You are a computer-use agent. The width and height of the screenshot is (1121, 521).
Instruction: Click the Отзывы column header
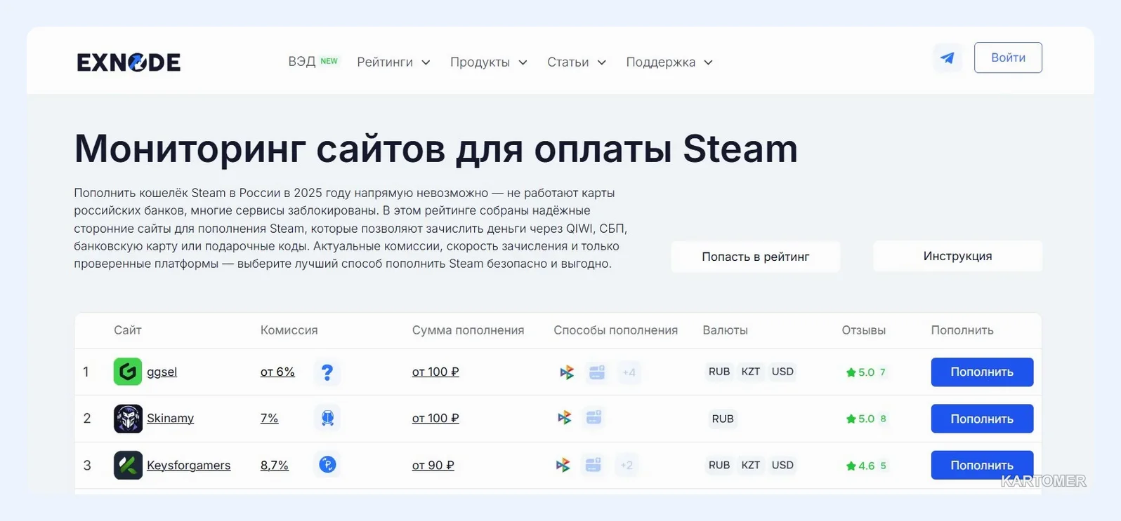[x=864, y=330]
